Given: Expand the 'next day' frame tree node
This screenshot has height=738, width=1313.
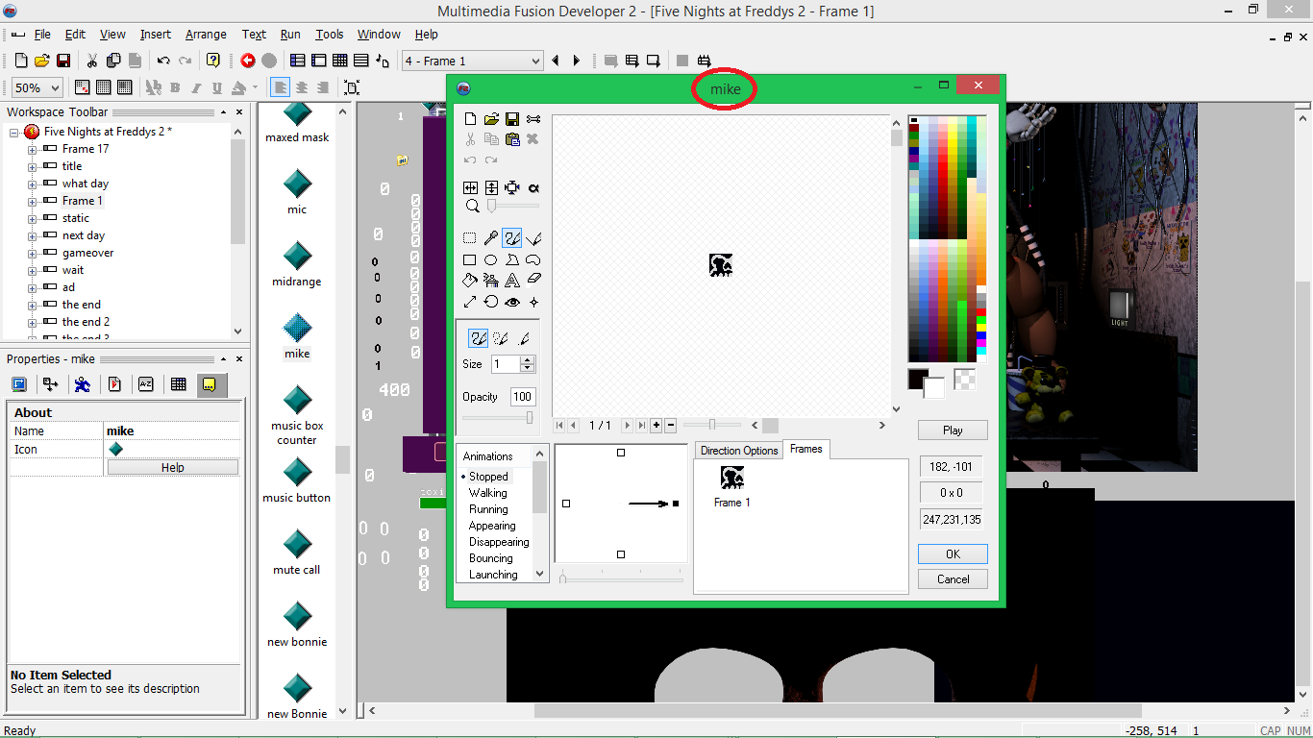Looking at the screenshot, I should click(32, 235).
